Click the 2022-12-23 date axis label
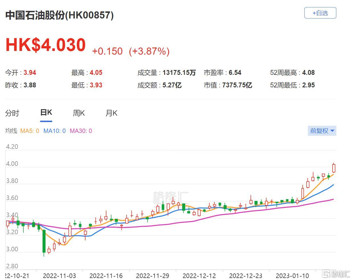Image resolution: width=352 pixels, height=280 pixels. click(246, 276)
